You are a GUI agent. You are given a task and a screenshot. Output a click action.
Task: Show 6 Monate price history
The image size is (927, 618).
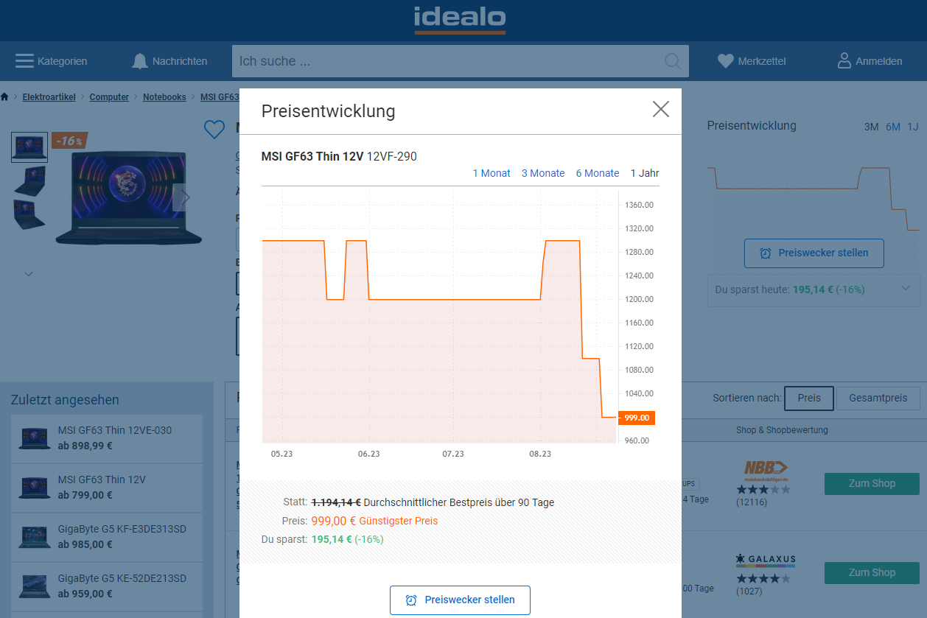coord(598,173)
